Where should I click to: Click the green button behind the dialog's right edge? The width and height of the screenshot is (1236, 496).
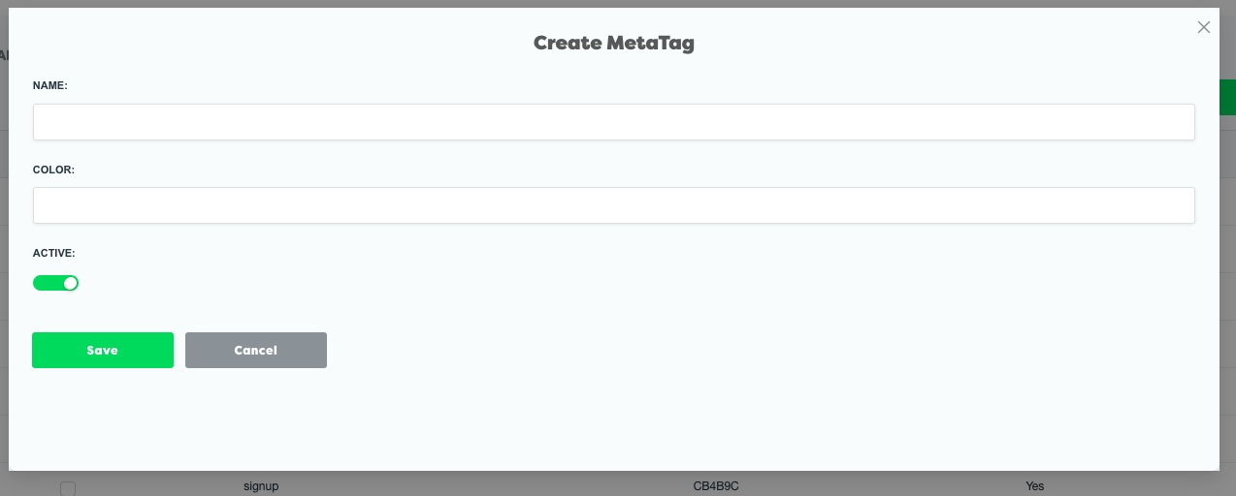(x=1227, y=98)
